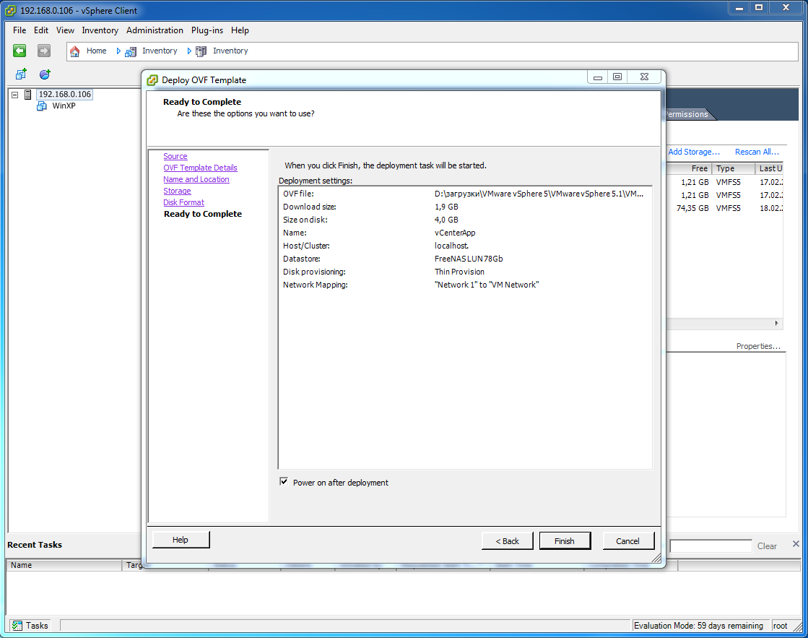808x638 pixels.
Task: Click the Tasks label in status bar
Action: pos(37,626)
